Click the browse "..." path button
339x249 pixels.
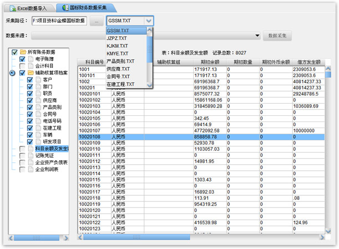click(x=95, y=21)
